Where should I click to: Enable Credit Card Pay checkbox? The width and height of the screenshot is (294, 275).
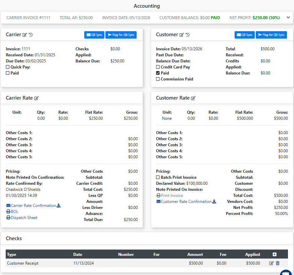[158, 67]
